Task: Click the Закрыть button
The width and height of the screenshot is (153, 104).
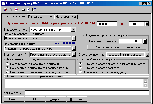Action: [x=56, y=99]
